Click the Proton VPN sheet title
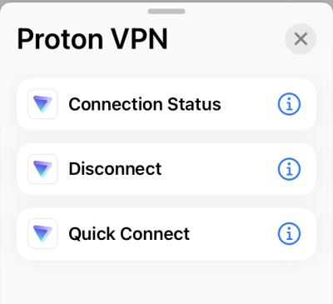The width and height of the screenshot is (333, 304). pyautogui.click(x=92, y=39)
